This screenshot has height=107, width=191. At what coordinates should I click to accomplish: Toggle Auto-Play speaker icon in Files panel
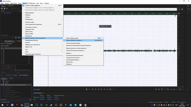[19, 37]
